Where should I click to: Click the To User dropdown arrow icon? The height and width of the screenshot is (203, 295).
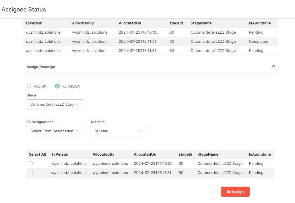click(141, 131)
